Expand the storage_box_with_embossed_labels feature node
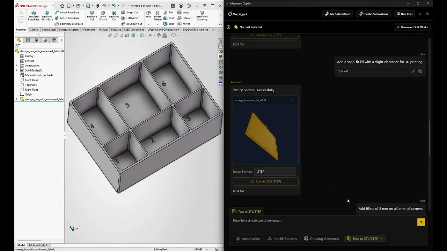The width and height of the screenshot is (447, 251). 17,99
